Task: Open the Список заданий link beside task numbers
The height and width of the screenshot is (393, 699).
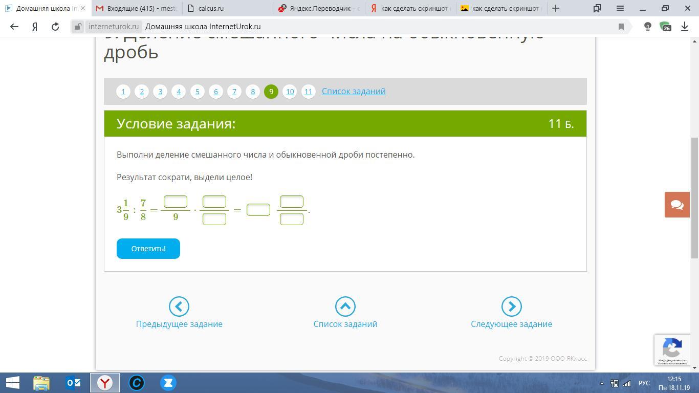Action: tap(354, 91)
